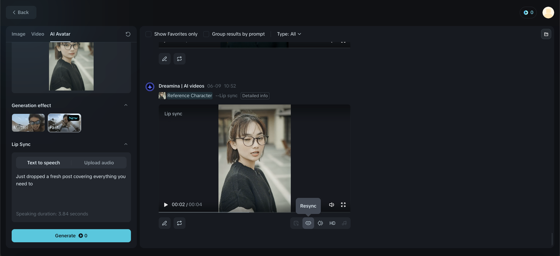Screen dimensions: 560x256
Task: Click the uploaded avatar portrait image
Action: pos(71,66)
